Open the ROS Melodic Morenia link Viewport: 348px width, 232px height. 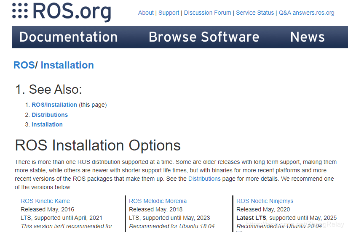(158, 201)
